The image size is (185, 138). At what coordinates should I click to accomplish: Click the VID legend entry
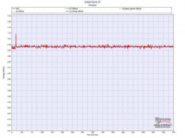point(16,9)
